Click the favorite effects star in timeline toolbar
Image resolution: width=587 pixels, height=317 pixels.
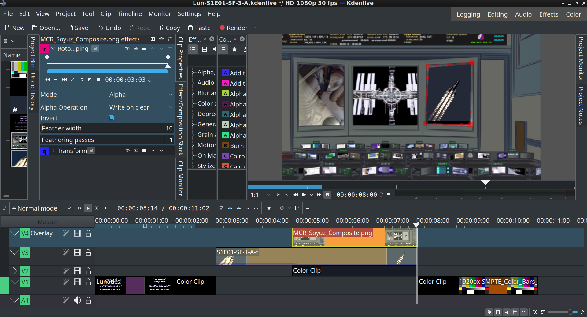[269, 208]
